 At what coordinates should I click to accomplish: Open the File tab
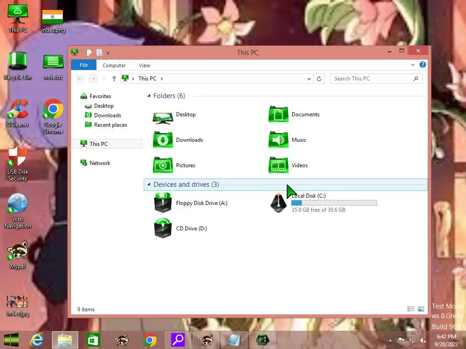[x=84, y=65]
